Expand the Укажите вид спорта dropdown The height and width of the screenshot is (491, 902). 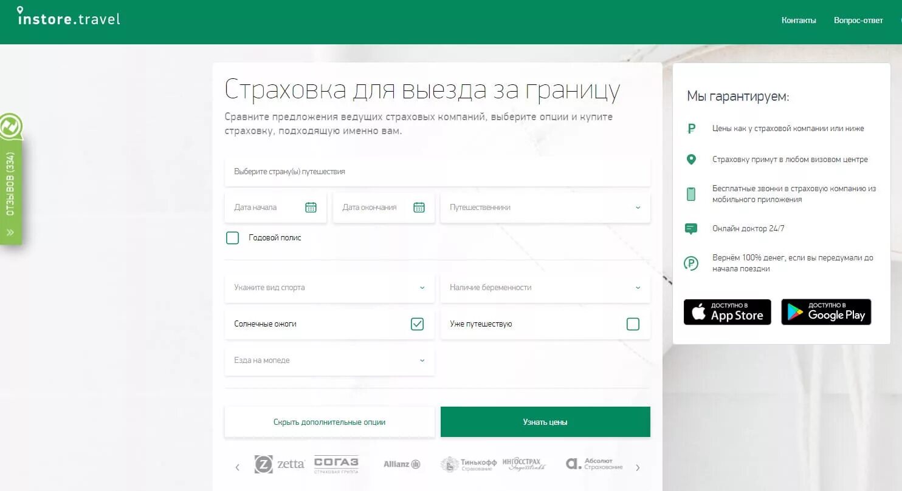click(329, 288)
